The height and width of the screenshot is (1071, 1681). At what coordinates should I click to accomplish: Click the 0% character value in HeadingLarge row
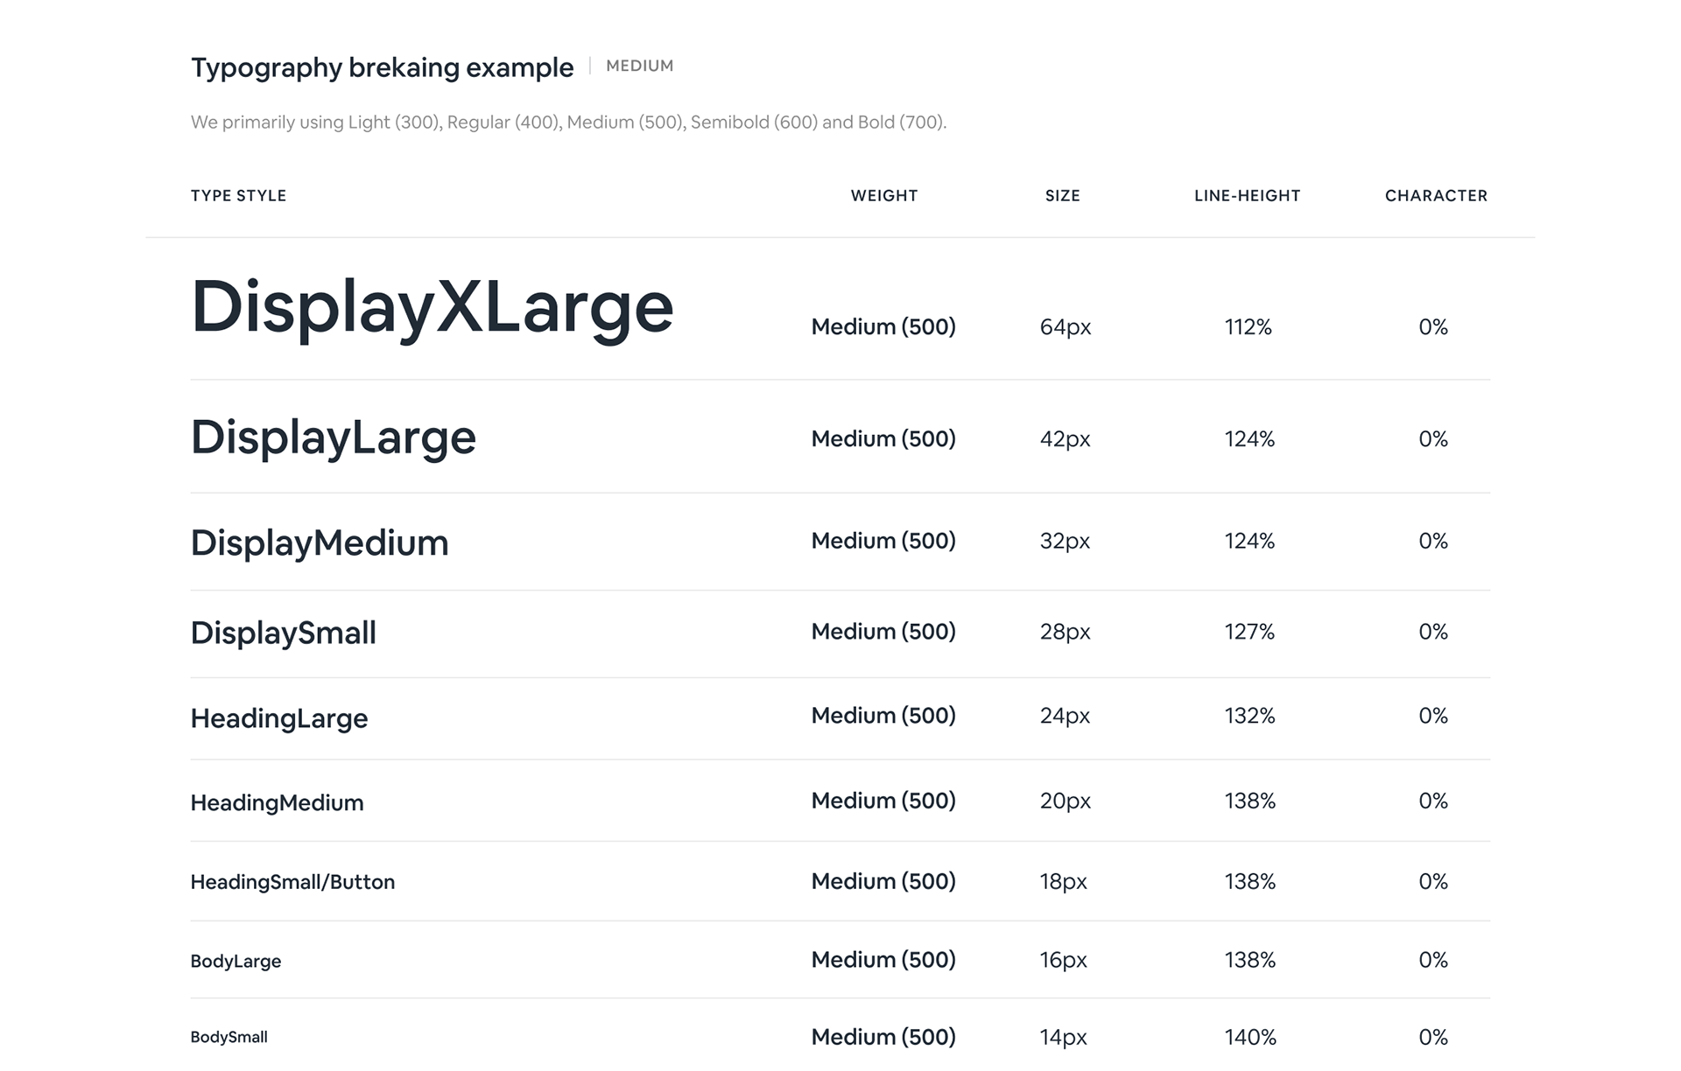click(1433, 716)
